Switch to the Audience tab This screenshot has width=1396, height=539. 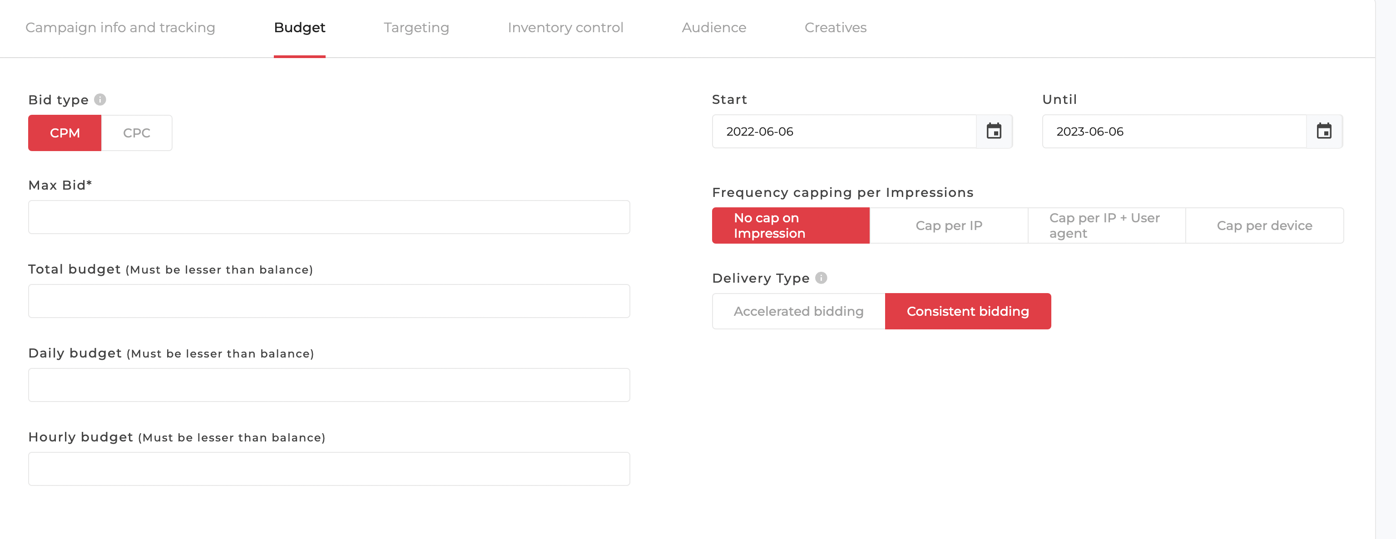pyautogui.click(x=714, y=28)
